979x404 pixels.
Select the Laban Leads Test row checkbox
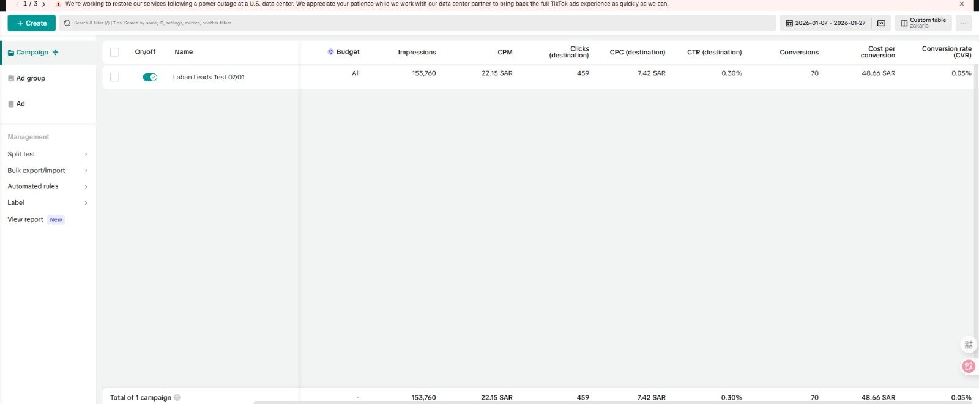tap(114, 77)
